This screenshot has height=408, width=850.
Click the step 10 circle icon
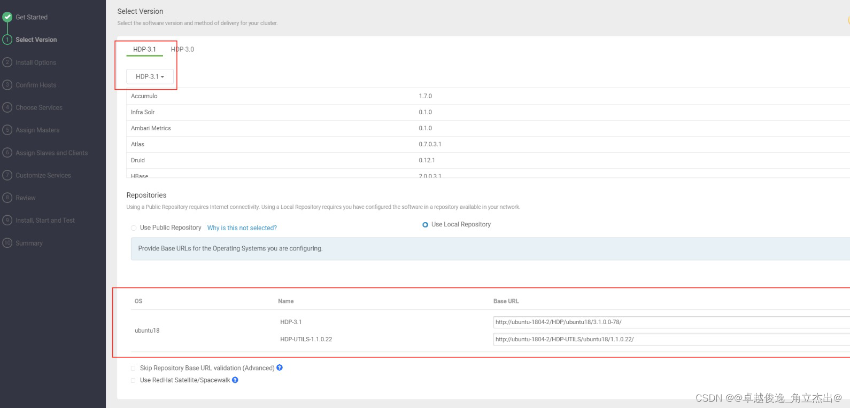click(7, 243)
